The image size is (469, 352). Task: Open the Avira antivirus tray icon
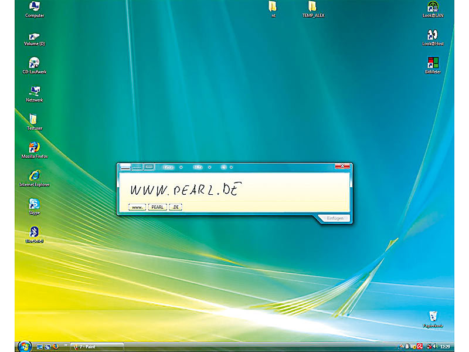point(420,347)
